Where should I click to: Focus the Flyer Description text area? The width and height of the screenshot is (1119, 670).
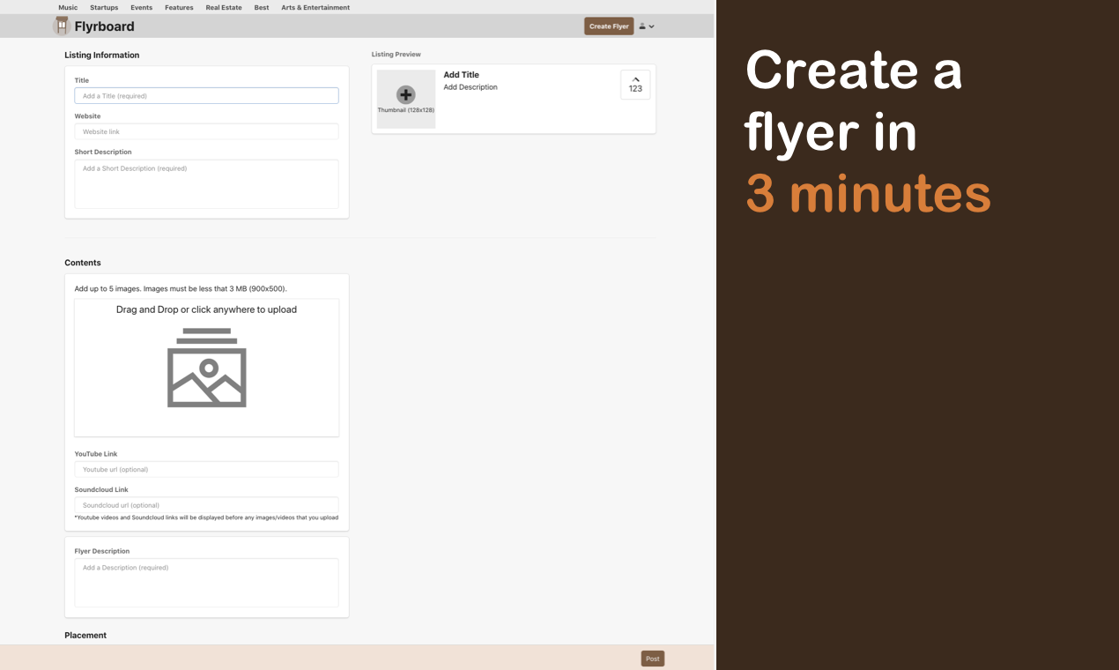[x=206, y=583]
